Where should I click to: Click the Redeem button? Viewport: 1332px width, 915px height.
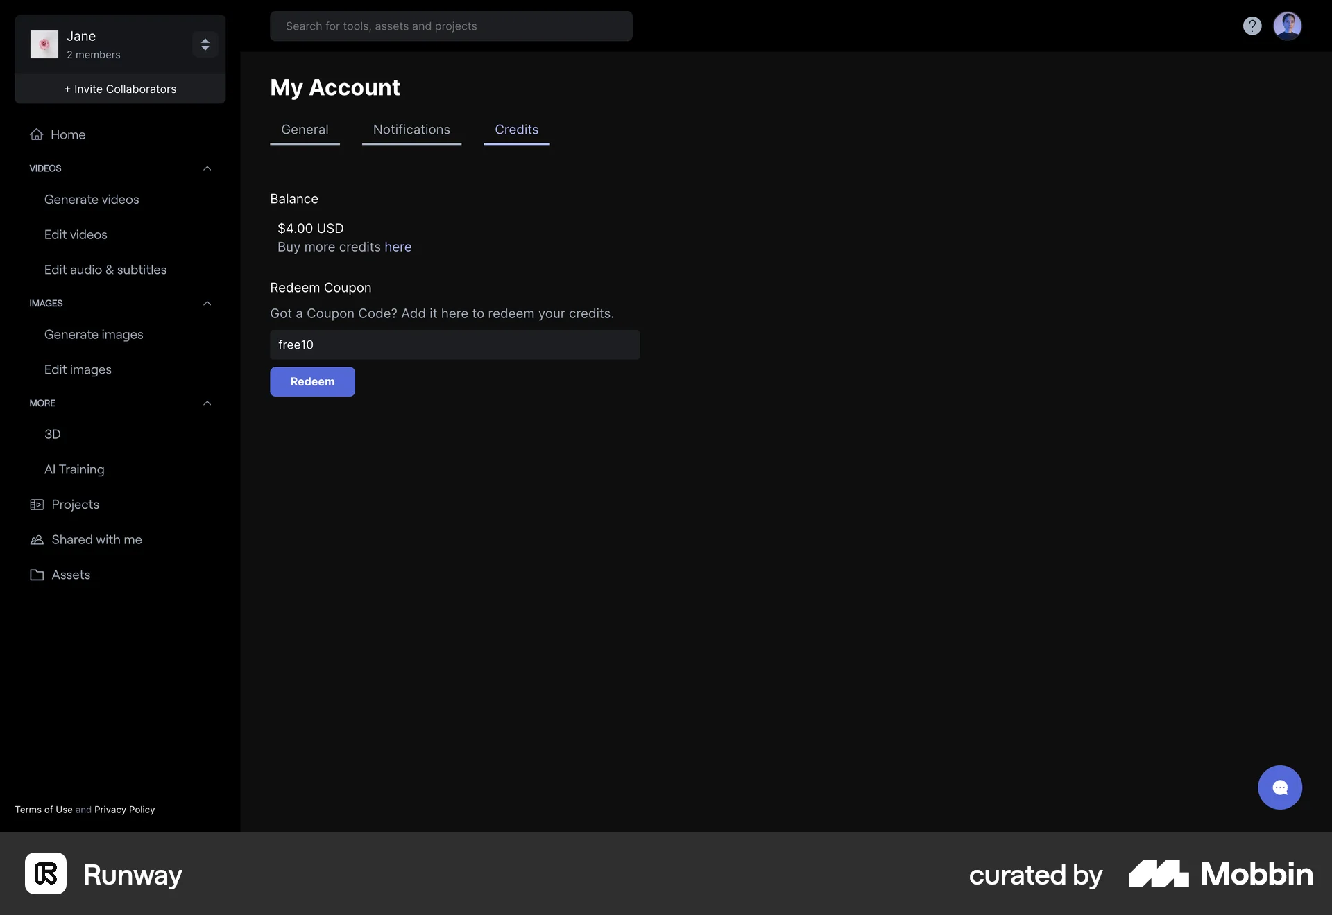click(x=312, y=381)
